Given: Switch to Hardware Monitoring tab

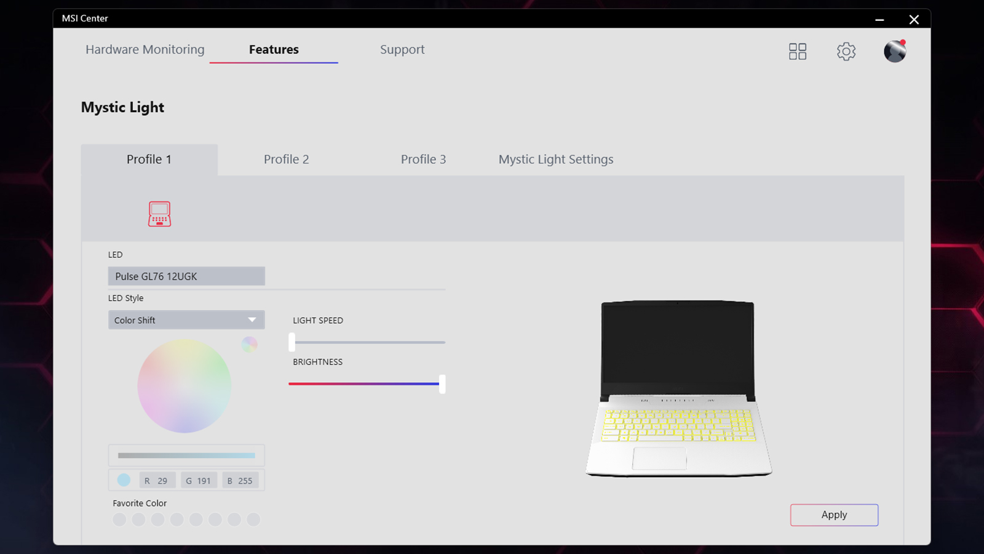Looking at the screenshot, I should click(x=145, y=49).
